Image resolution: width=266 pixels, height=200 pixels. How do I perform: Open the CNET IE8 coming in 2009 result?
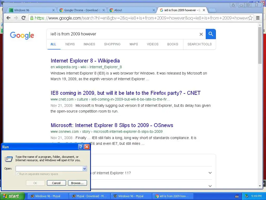tap(125, 93)
